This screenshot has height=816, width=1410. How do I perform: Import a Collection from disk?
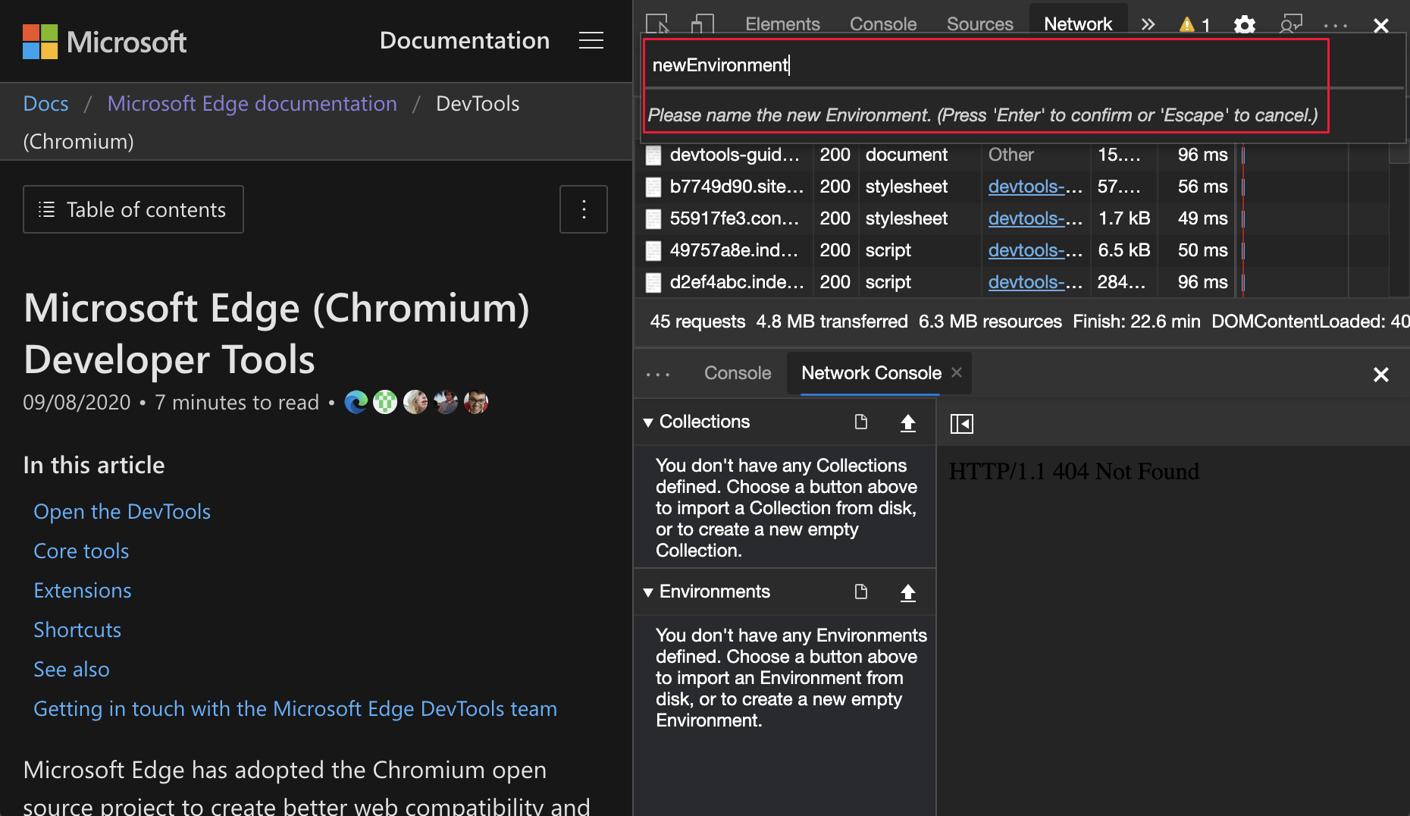pyautogui.click(x=908, y=422)
